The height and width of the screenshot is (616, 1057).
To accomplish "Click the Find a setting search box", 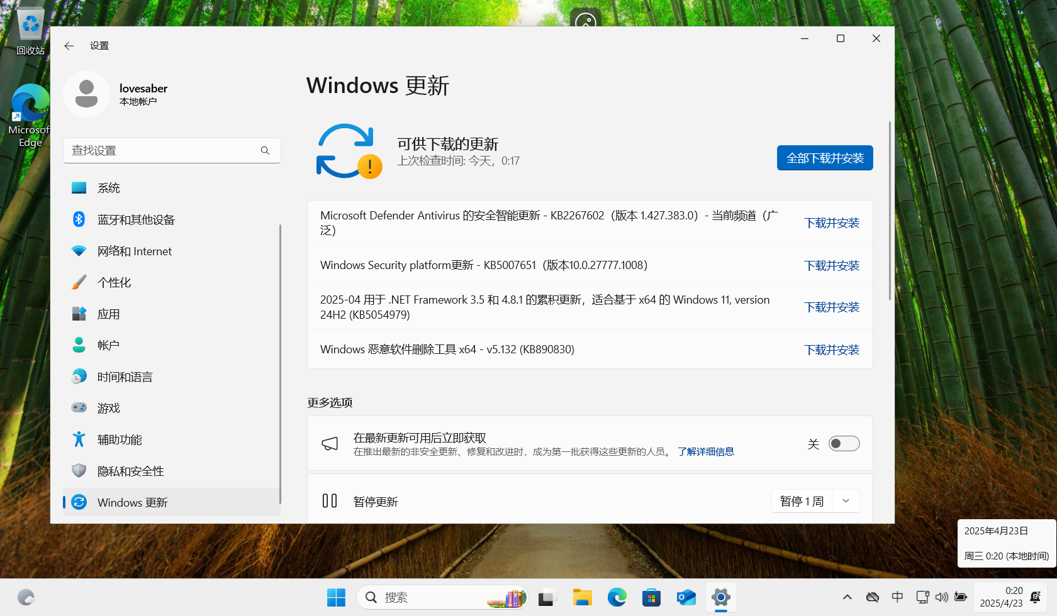I will click(164, 151).
